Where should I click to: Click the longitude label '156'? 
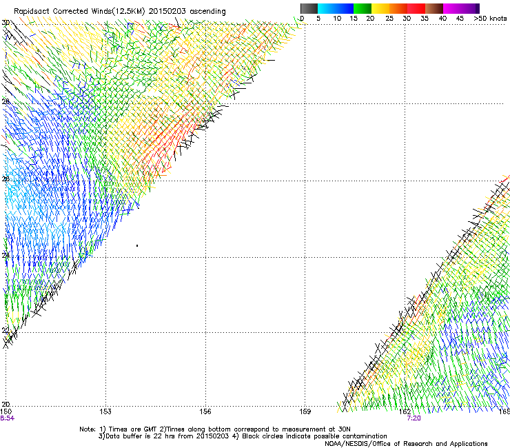click(205, 411)
